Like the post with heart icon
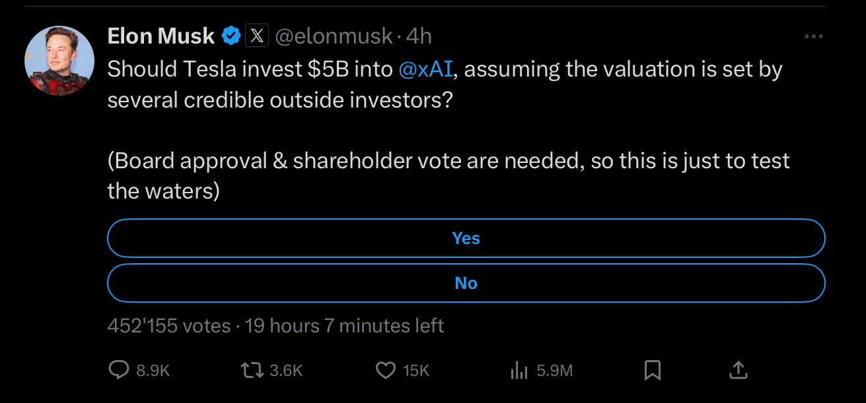 (385, 371)
